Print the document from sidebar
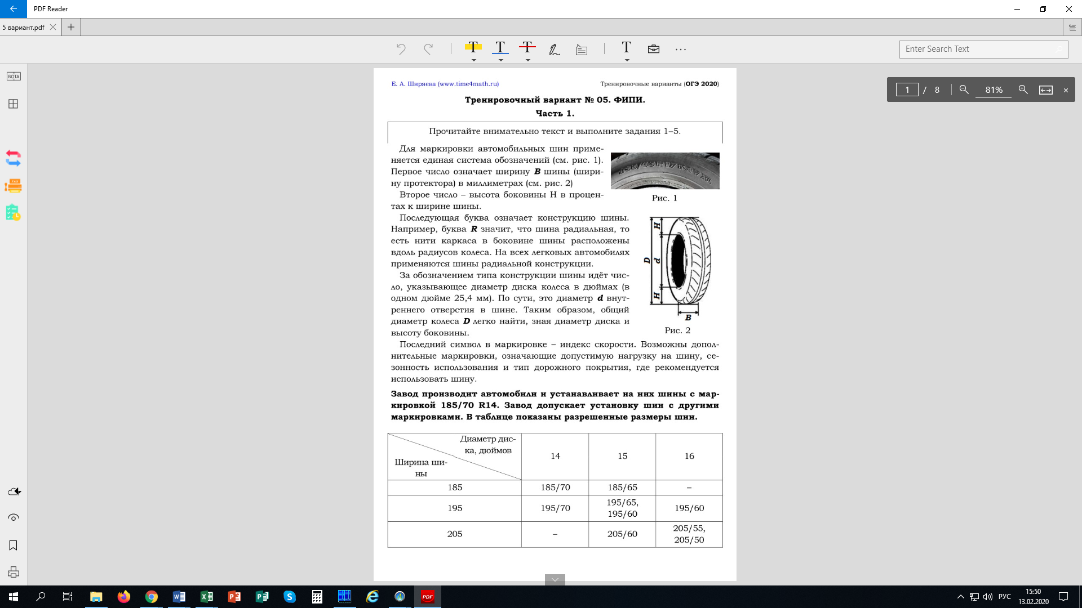This screenshot has width=1082, height=608. [x=14, y=572]
